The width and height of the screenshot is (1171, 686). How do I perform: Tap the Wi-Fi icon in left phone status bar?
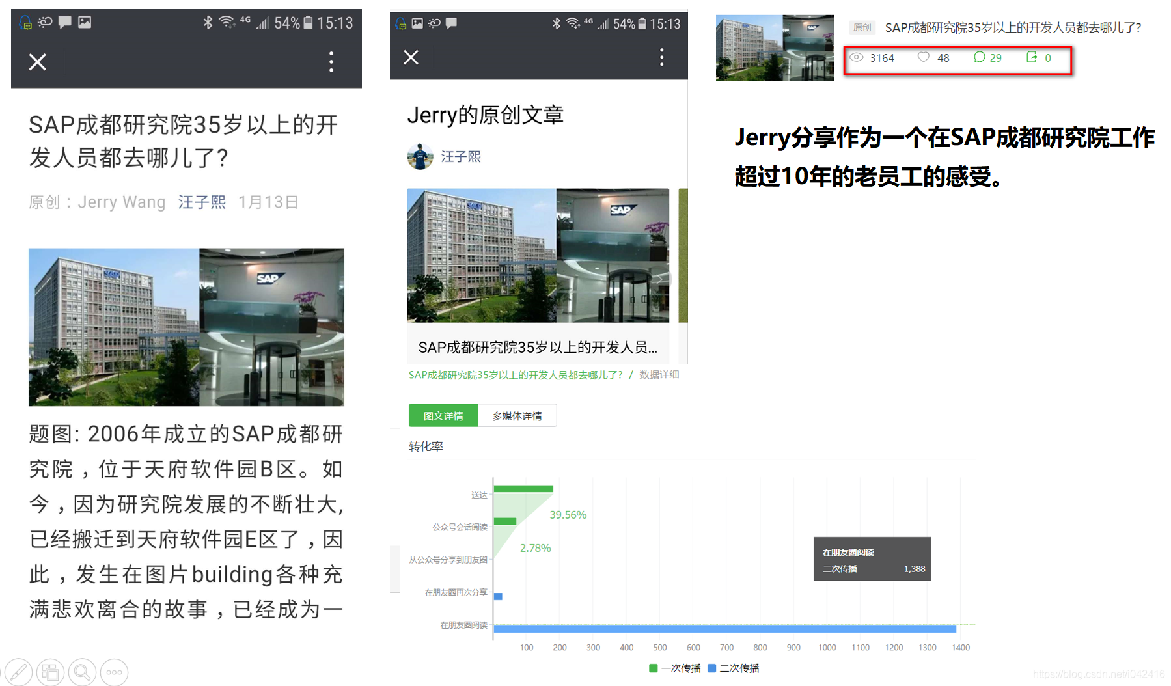coord(227,22)
